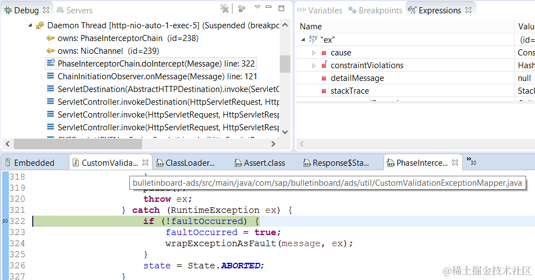This screenshot has width=535, height=280.
Task: Click the Debug view horizontal scrollbar thumb
Action: [x=78, y=144]
